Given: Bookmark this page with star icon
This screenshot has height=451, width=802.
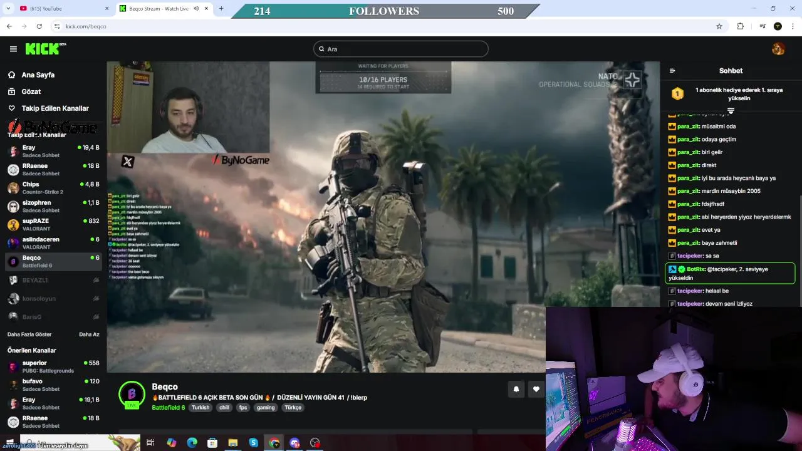Looking at the screenshot, I should pos(719,26).
